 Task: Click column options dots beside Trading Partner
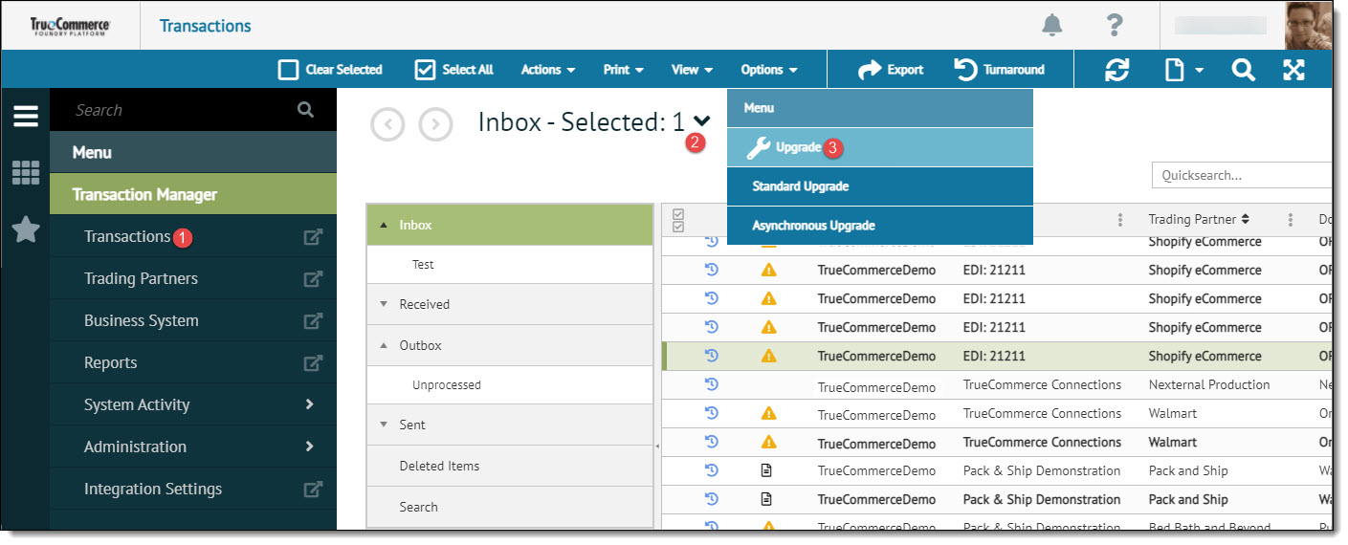[x=1291, y=220]
